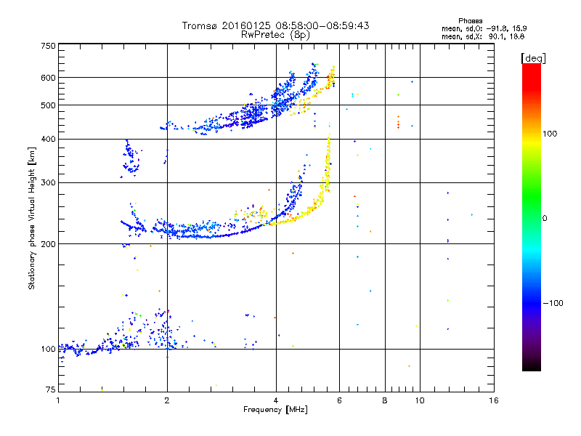The width and height of the screenshot is (581, 436).
Task: Click the black bottom of the colorbar
Action: (532, 366)
